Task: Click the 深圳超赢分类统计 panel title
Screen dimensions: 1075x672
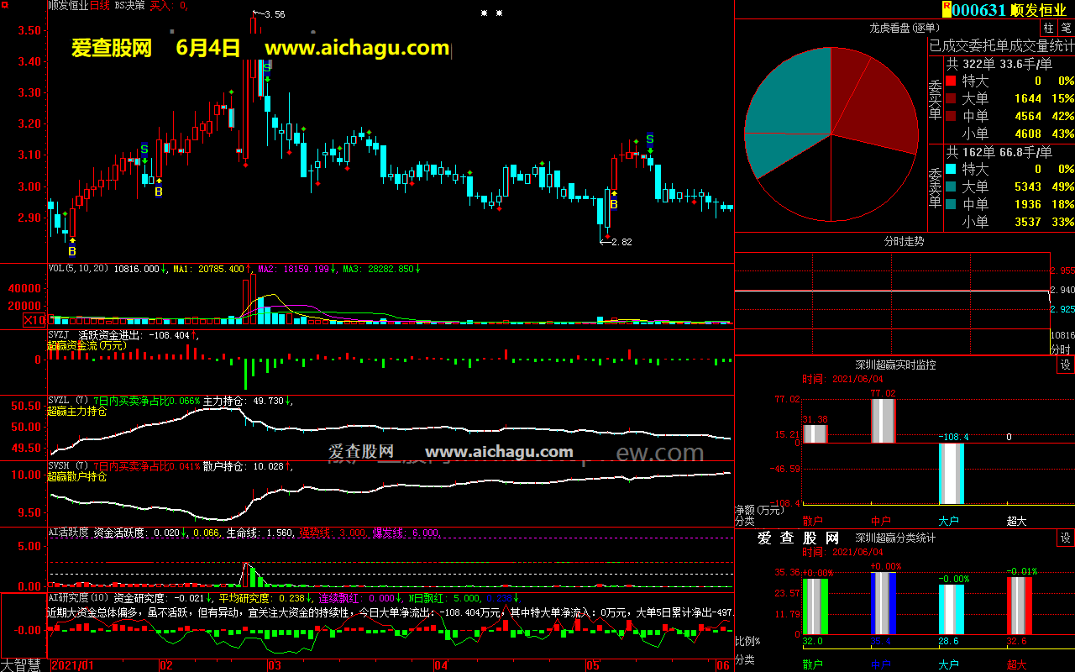Action: (x=895, y=538)
